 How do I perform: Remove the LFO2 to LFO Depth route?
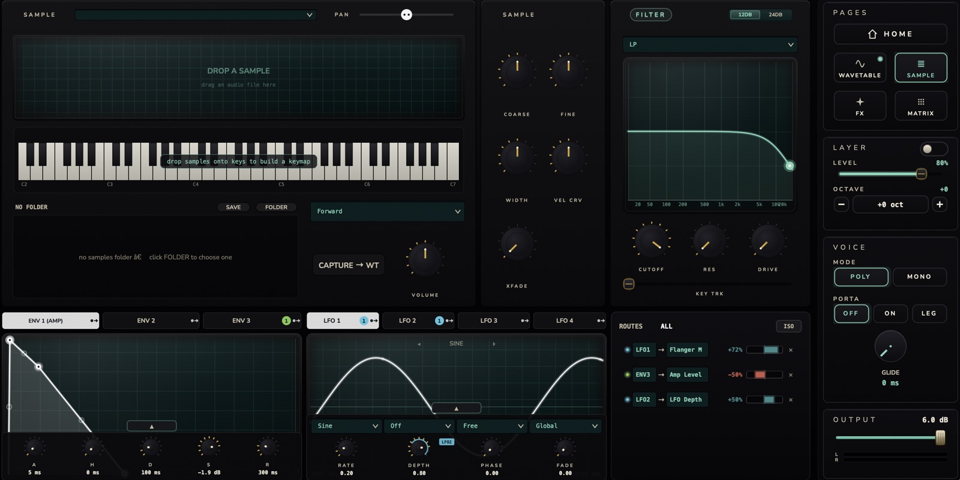(x=791, y=400)
